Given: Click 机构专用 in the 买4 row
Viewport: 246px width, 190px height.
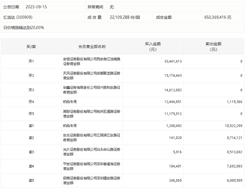Looking at the screenshot, I should click(x=70, y=102).
